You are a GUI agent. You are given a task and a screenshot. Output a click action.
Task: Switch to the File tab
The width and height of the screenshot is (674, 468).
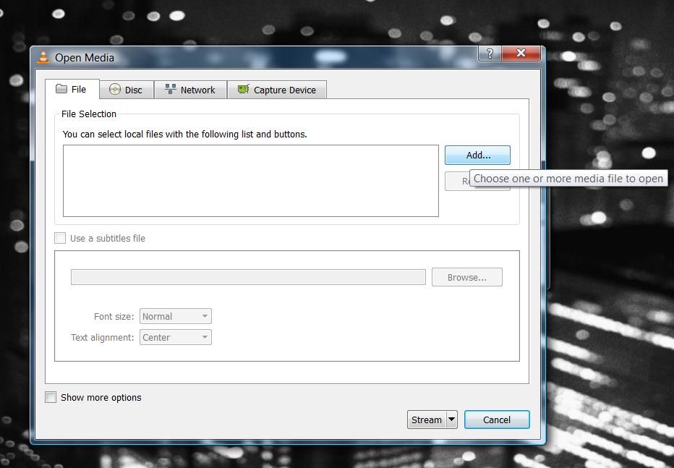(x=72, y=90)
